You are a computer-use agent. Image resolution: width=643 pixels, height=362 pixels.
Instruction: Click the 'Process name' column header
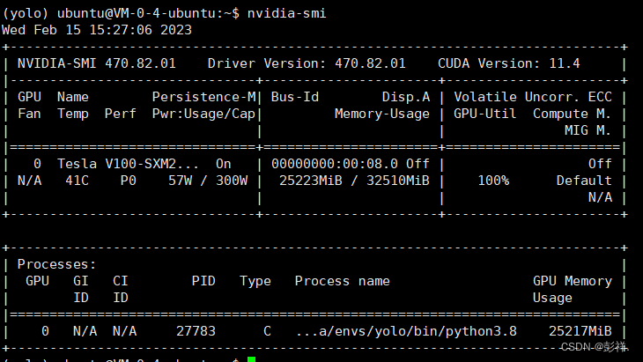tap(343, 281)
